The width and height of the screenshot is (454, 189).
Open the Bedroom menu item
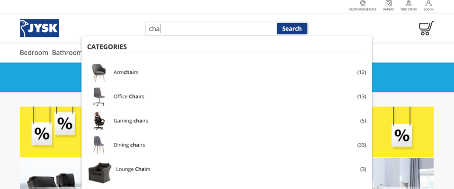point(34,53)
